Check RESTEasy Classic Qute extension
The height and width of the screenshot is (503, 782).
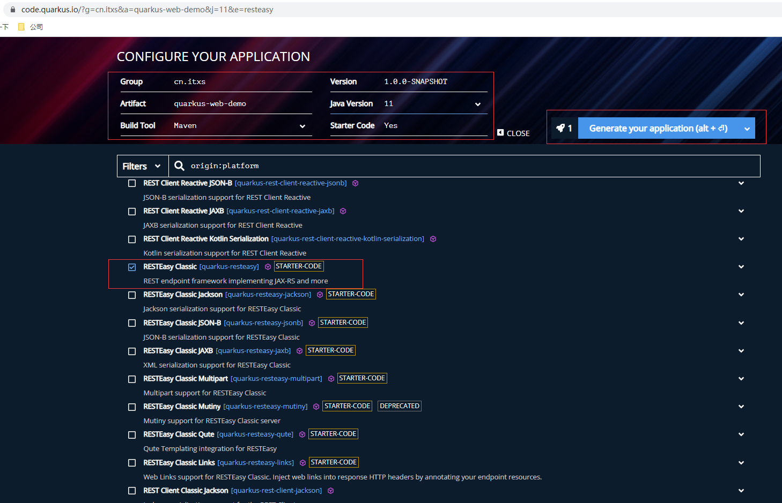pos(132,434)
